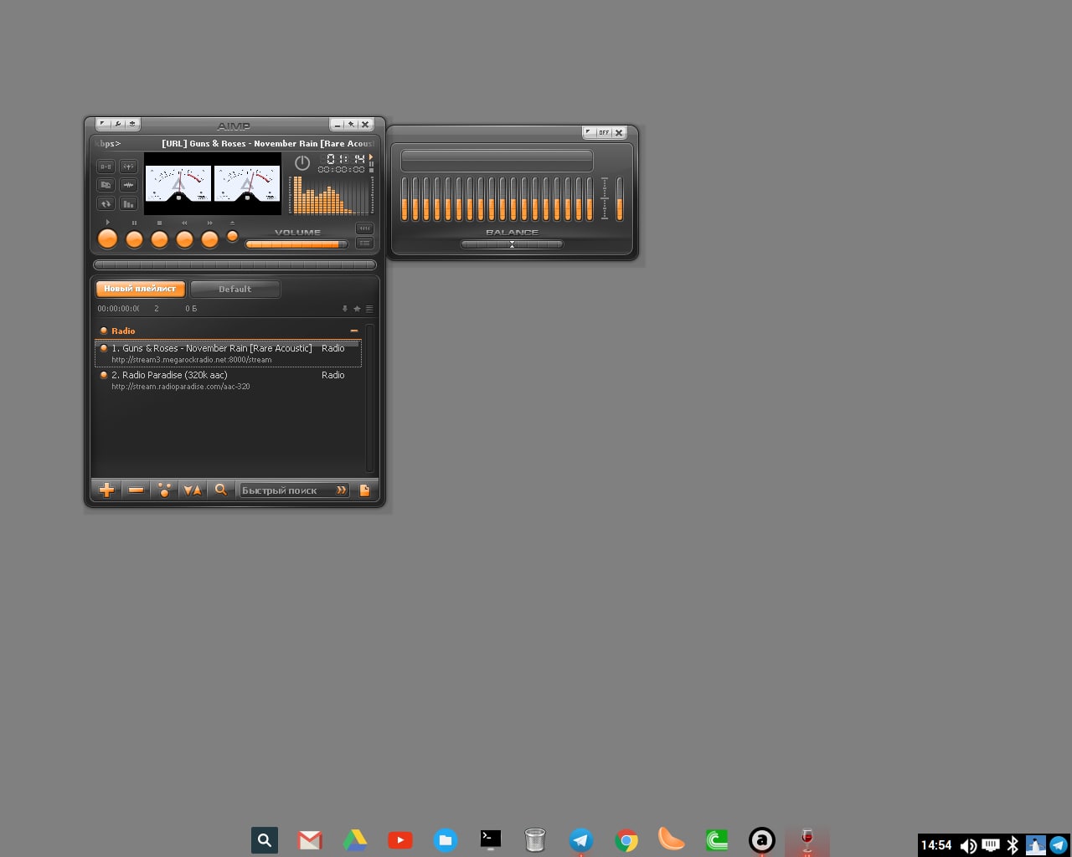Open the AIMP main menu arrow
Image resolution: width=1072 pixels, height=857 pixels.
point(102,124)
